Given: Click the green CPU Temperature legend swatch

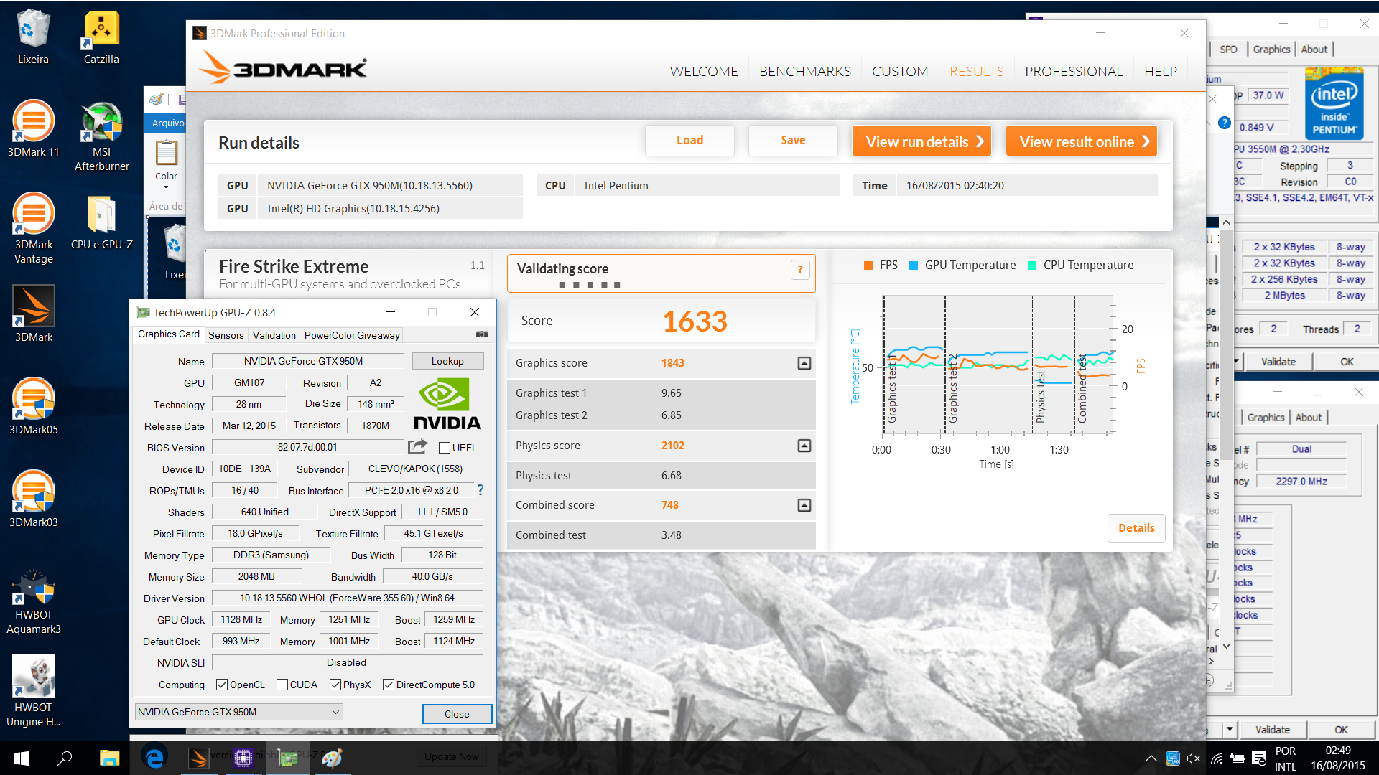Looking at the screenshot, I should click(1032, 266).
